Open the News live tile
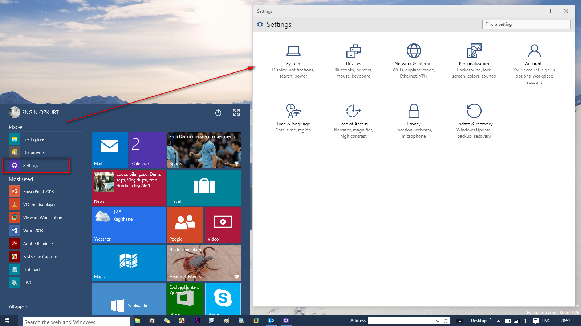This screenshot has width=581, height=326. (x=129, y=188)
